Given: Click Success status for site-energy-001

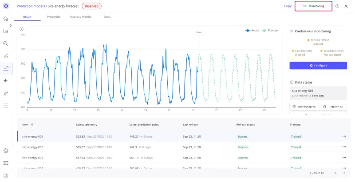Looking at the screenshot, I should (242, 137).
